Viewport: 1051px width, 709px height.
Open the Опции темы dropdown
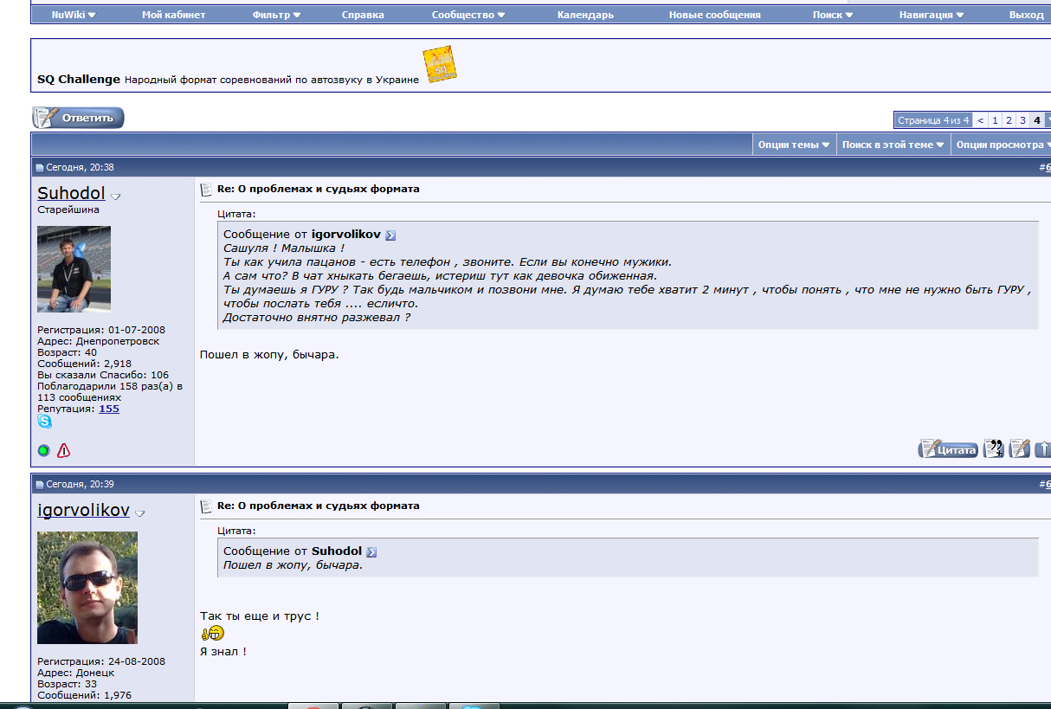click(794, 145)
